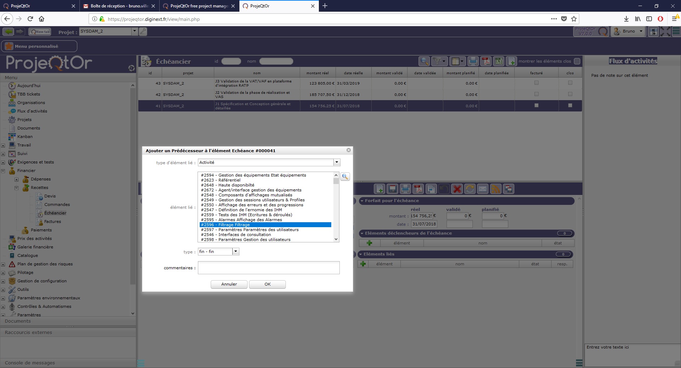
Task: Click the refresh icon in detail toolbar
Action: point(470,189)
